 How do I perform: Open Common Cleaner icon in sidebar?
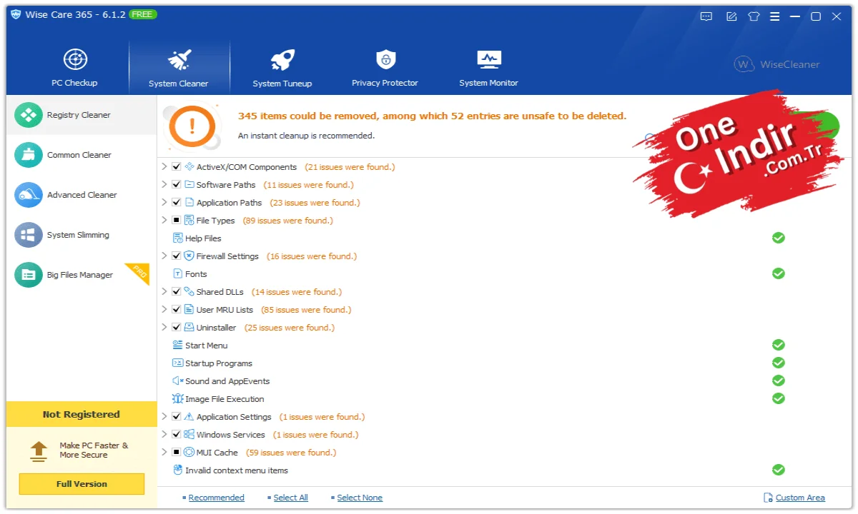(x=29, y=155)
